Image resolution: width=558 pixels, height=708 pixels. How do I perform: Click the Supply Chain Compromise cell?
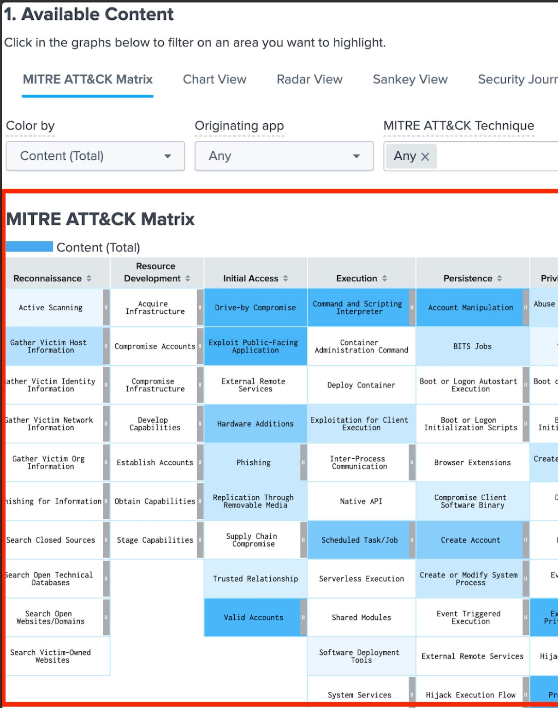252,540
